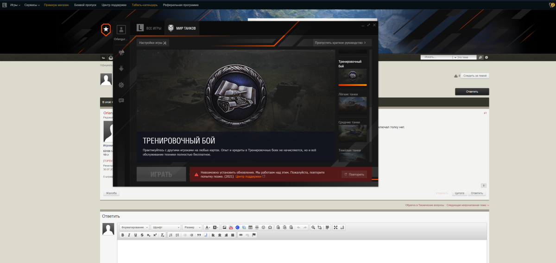The width and height of the screenshot is (556, 263).
Task: Open the text color dropdown
Action: pyautogui.click(x=208, y=227)
